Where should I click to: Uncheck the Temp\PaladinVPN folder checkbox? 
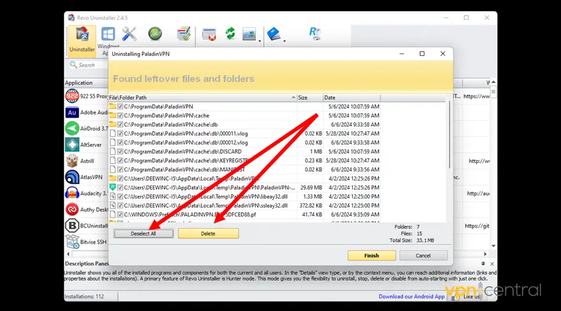point(120,179)
